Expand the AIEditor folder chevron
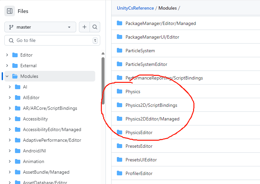 [10, 97]
